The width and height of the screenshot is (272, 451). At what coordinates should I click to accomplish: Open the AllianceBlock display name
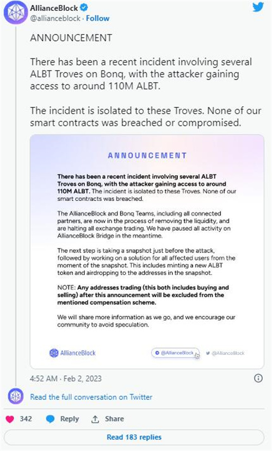point(54,8)
